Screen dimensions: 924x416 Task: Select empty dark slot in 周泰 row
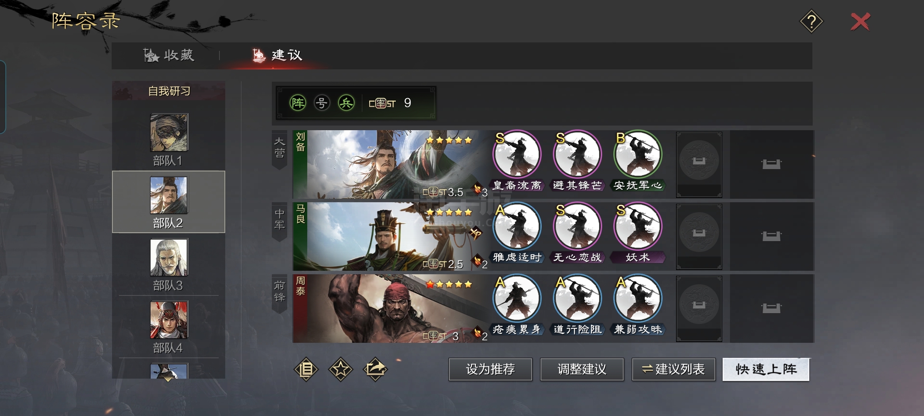click(699, 309)
